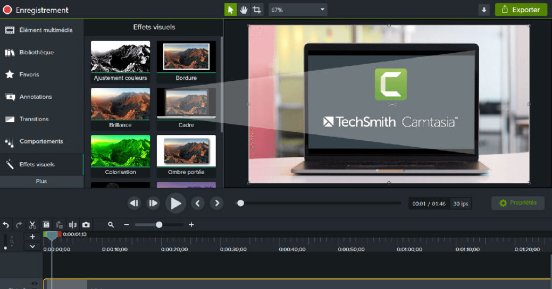The width and height of the screenshot is (552, 289).
Task: Click the green Camtasia logo on canvas
Action: 391,85
